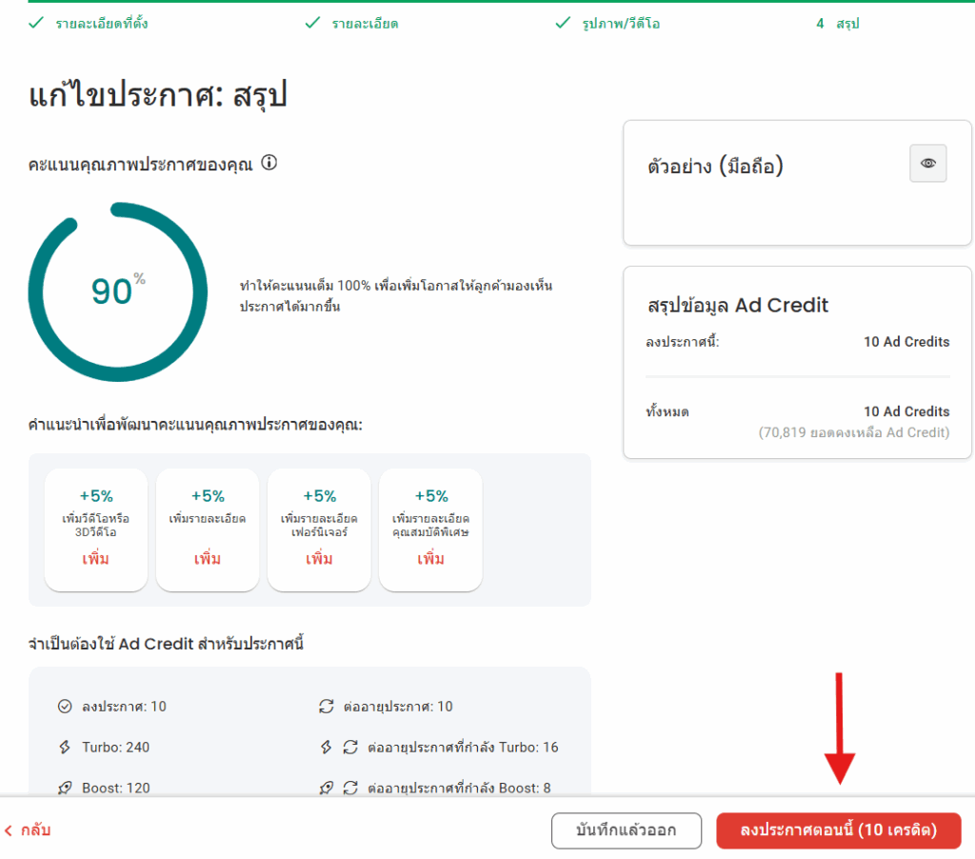
Task: Click the checkmark icon of the รายละเอียดที่ตั้ง step
Action: 36,23
